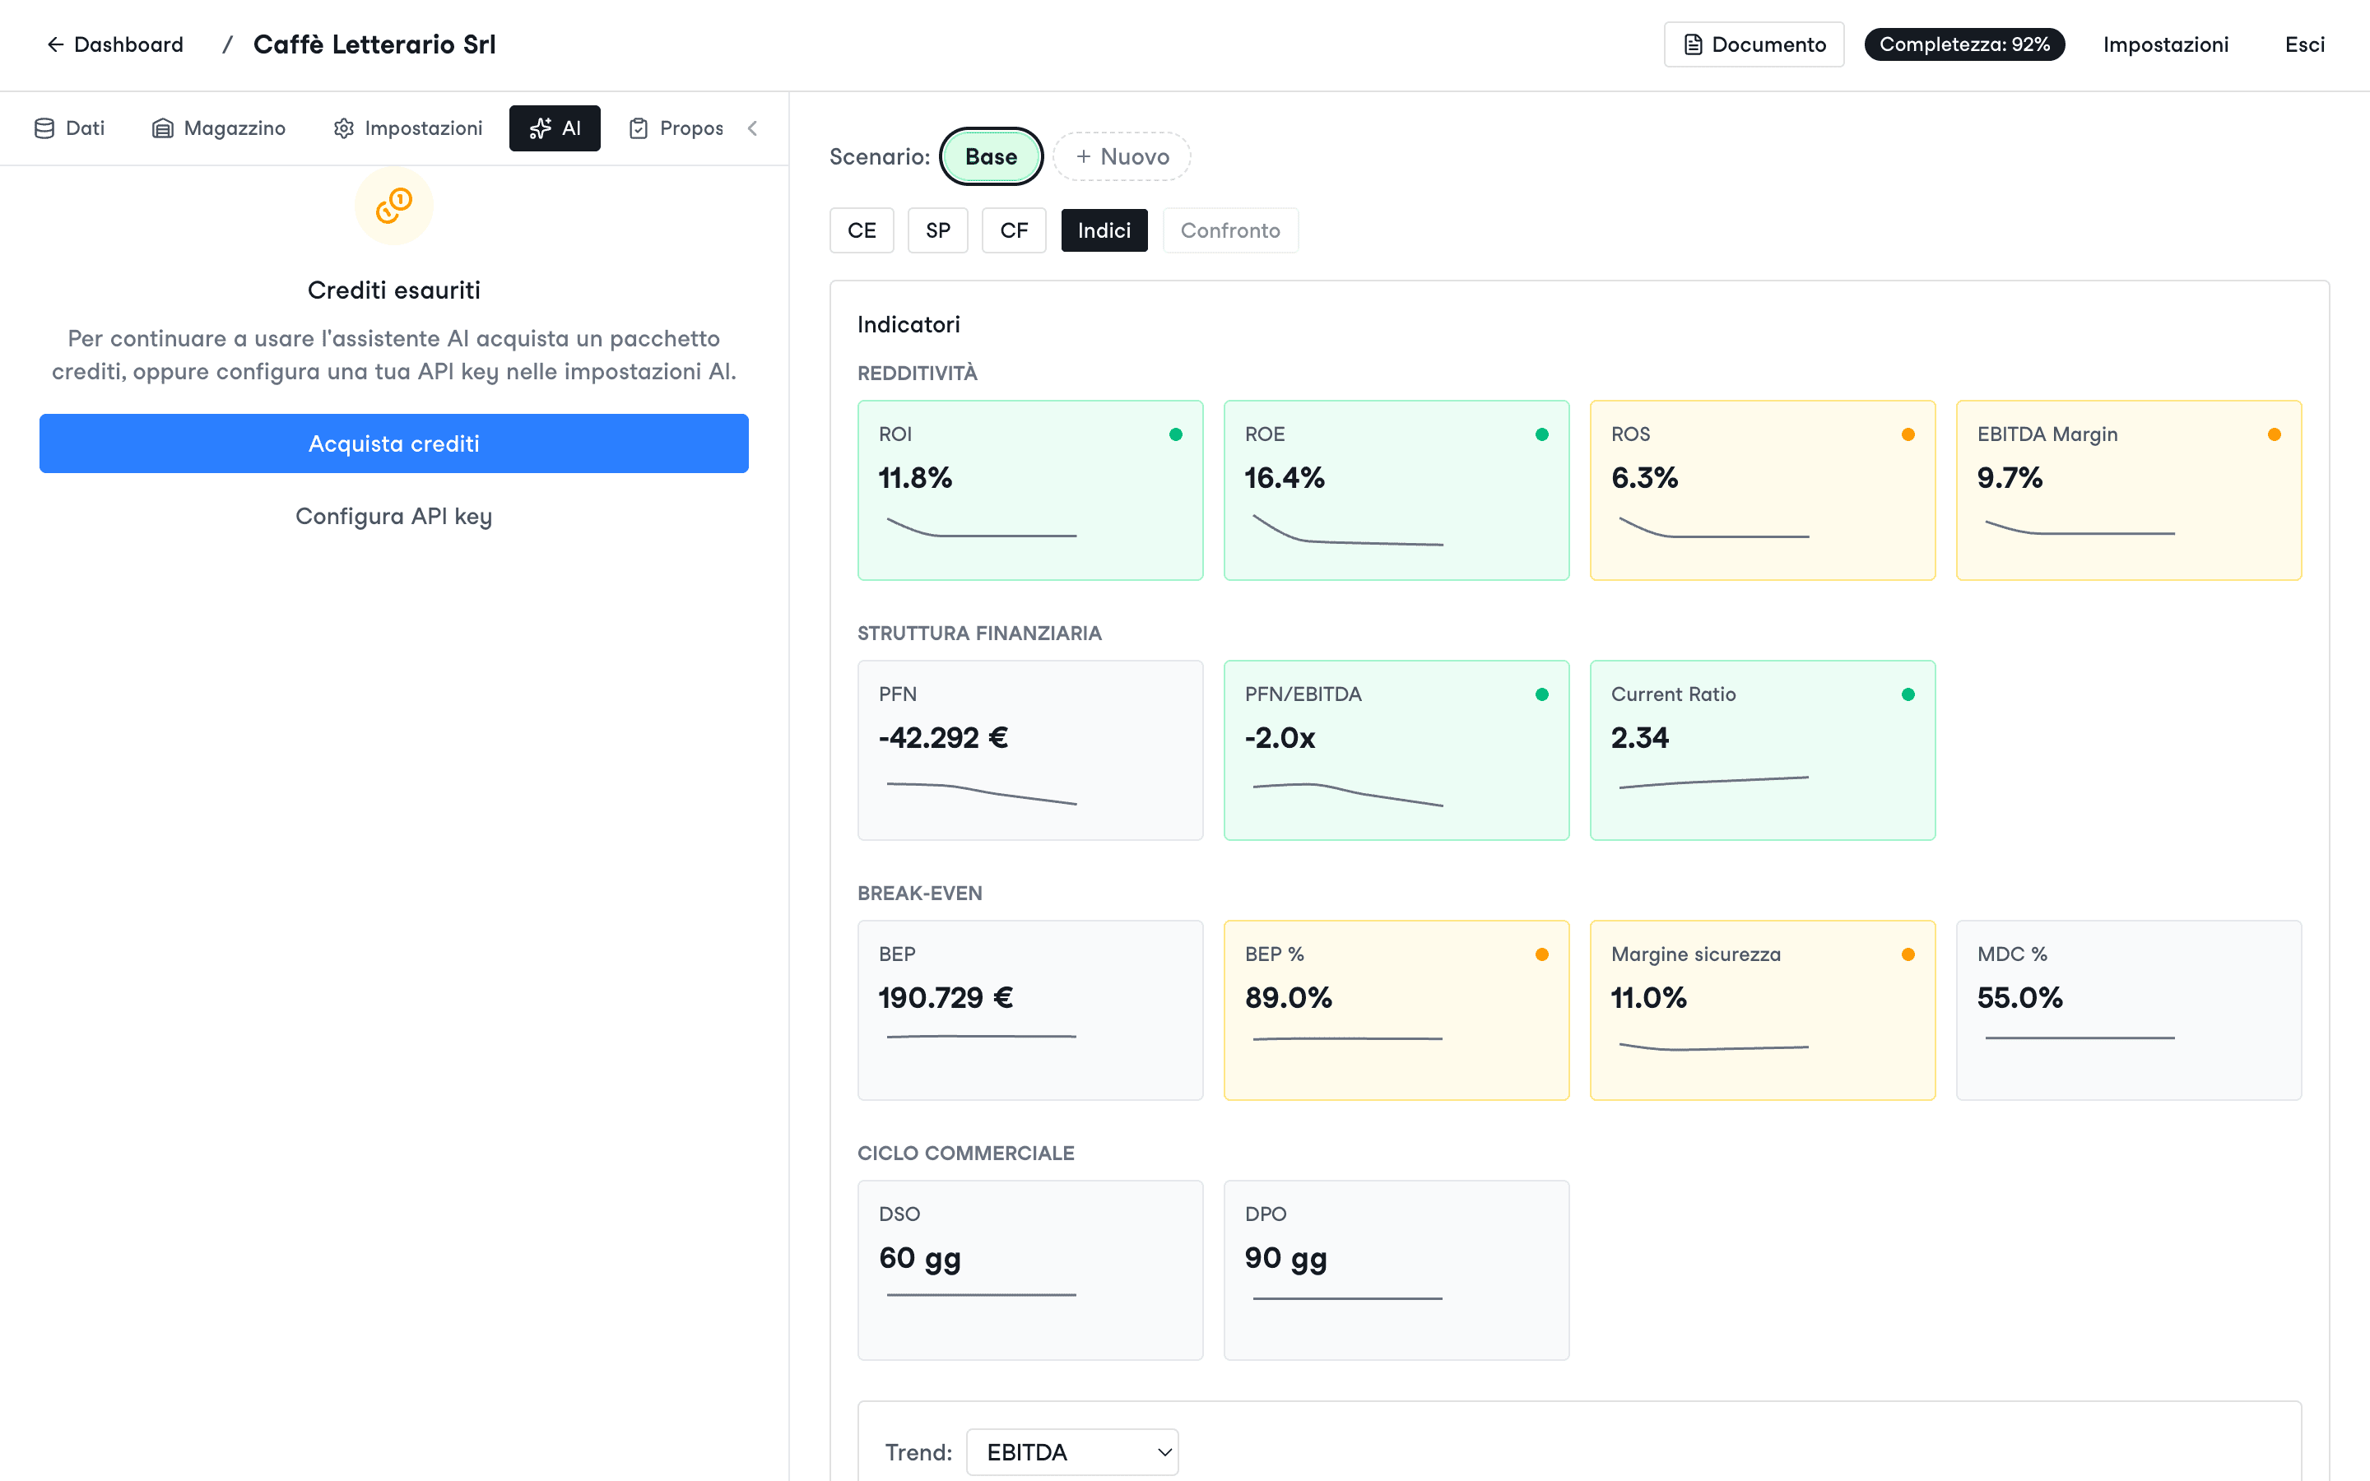Click the Crediti esauriti heading
Viewport: 2370px width, 1481px height.
(x=393, y=291)
